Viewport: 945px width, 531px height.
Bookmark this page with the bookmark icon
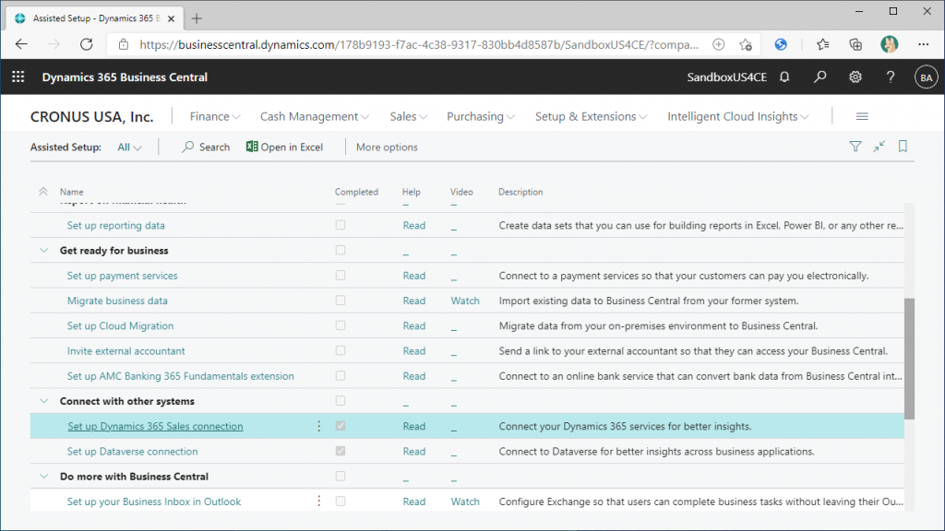click(x=903, y=147)
